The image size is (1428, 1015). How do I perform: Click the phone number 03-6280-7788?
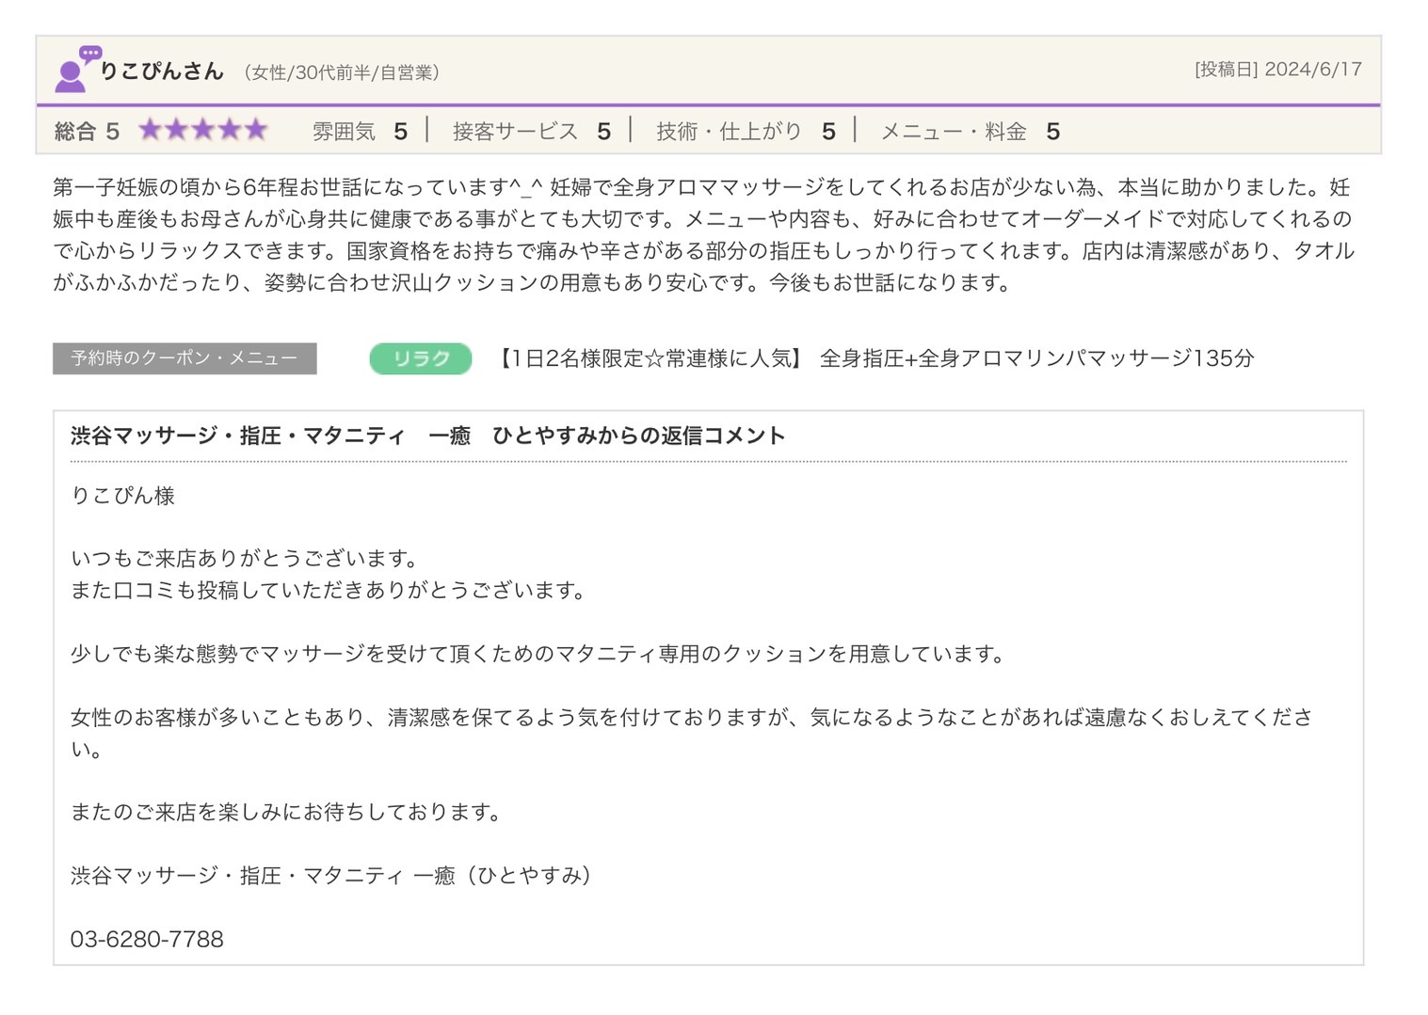[147, 939]
